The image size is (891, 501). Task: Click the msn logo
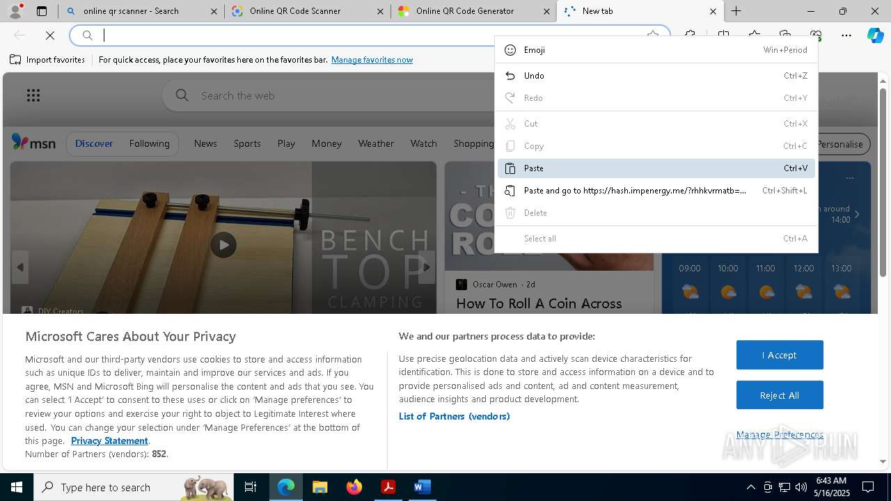33,143
